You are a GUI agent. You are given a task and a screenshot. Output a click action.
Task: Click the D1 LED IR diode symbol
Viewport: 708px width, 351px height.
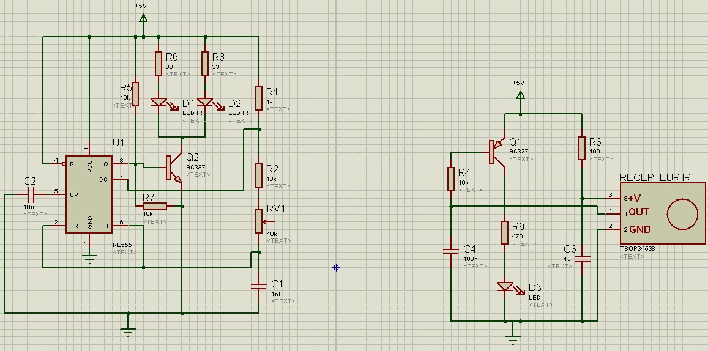[x=159, y=103]
